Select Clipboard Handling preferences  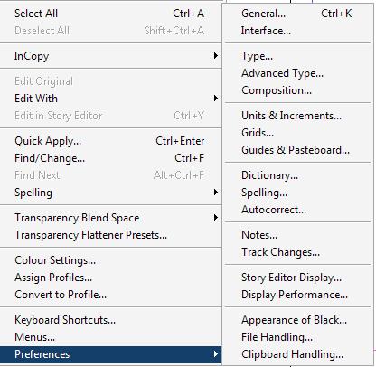pyautogui.click(x=297, y=354)
